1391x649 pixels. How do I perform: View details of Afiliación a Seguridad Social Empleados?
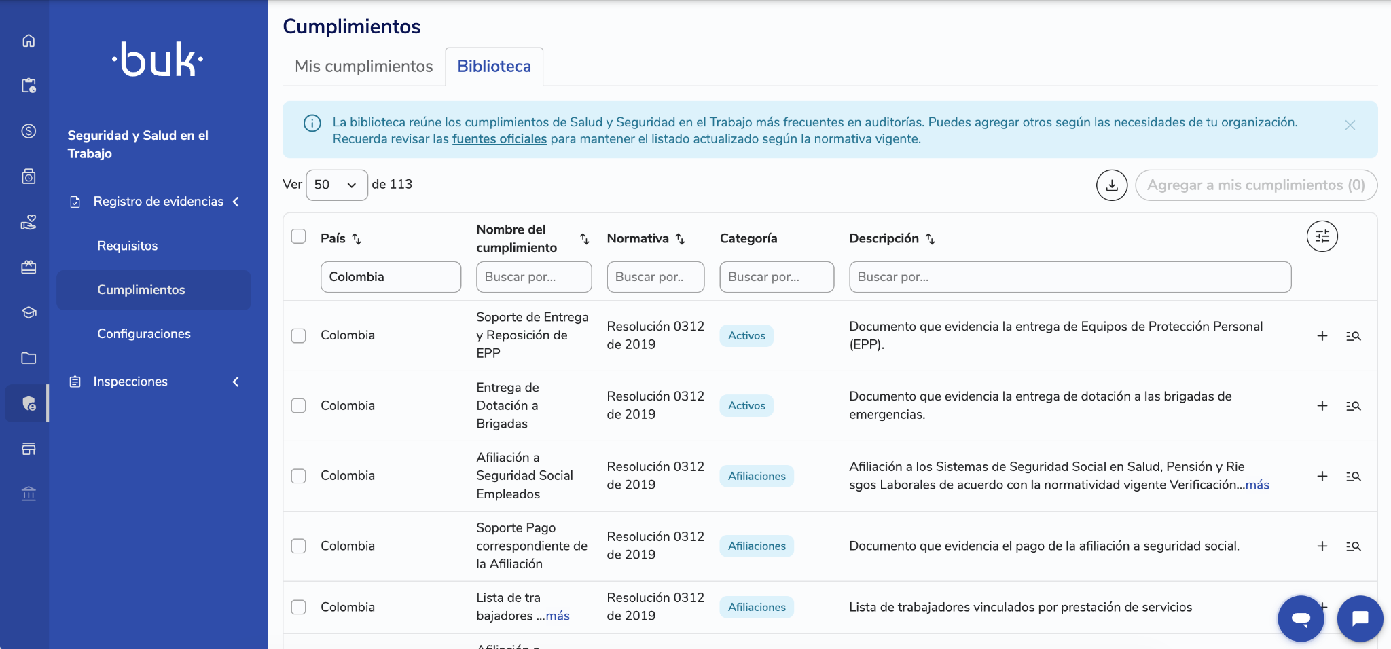pos(1354,476)
